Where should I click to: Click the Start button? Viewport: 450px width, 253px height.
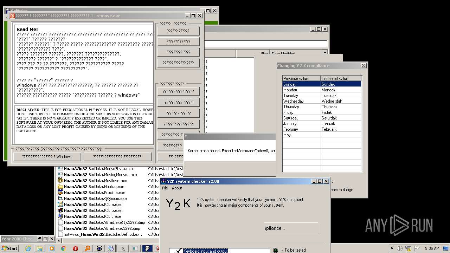9,248
